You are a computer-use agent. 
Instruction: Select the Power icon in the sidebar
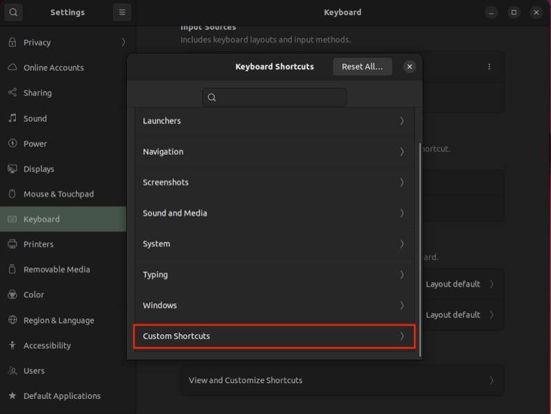[x=12, y=143]
